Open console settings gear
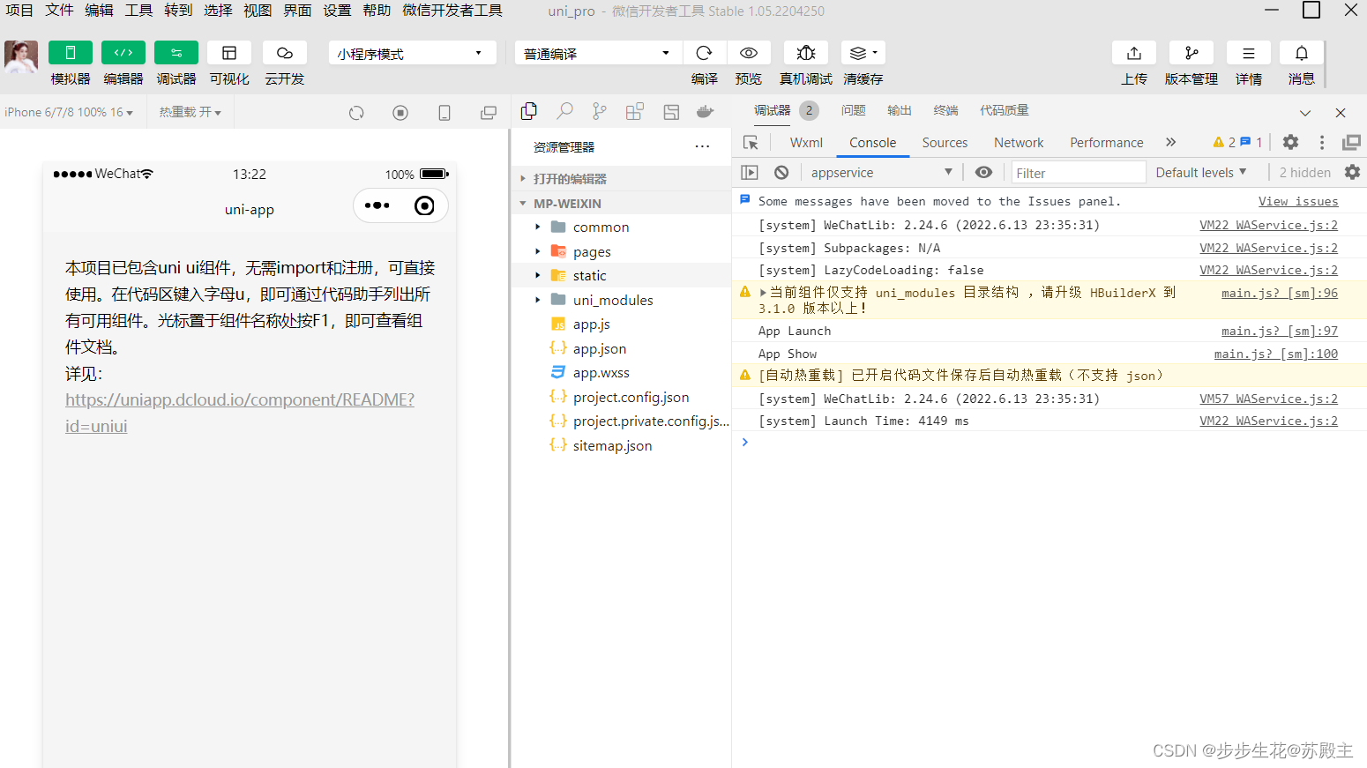The image size is (1367, 768). click(1352, 172)
